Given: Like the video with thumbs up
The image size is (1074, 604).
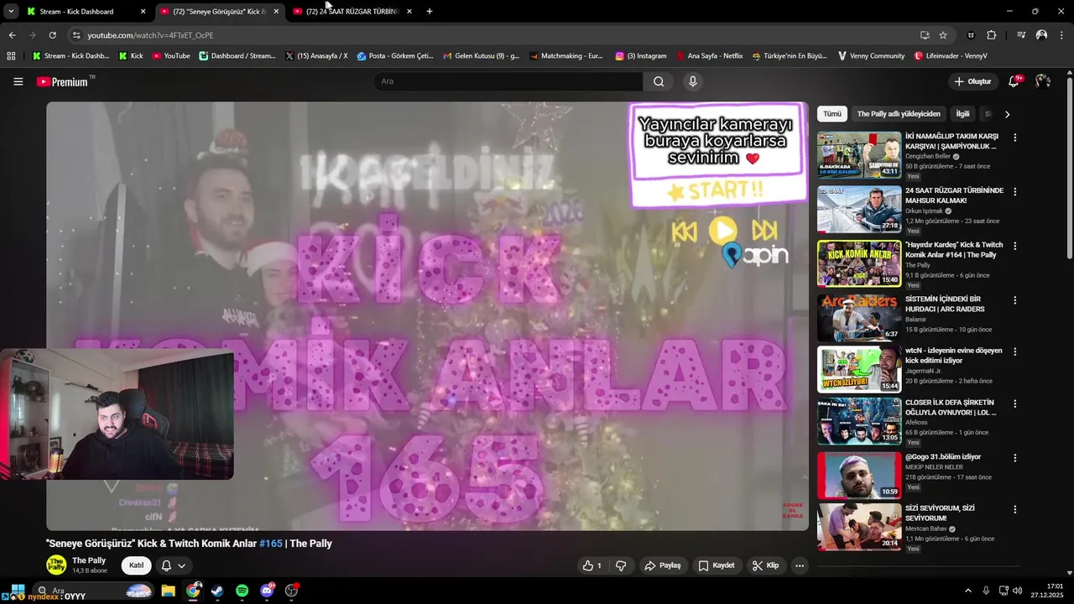Looking at the screenshot, I should click(x=592, y=565).
